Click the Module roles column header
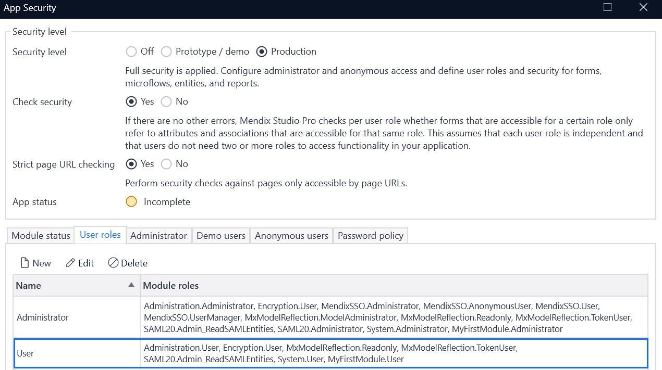The image size is (662, 370). point(171,285)
